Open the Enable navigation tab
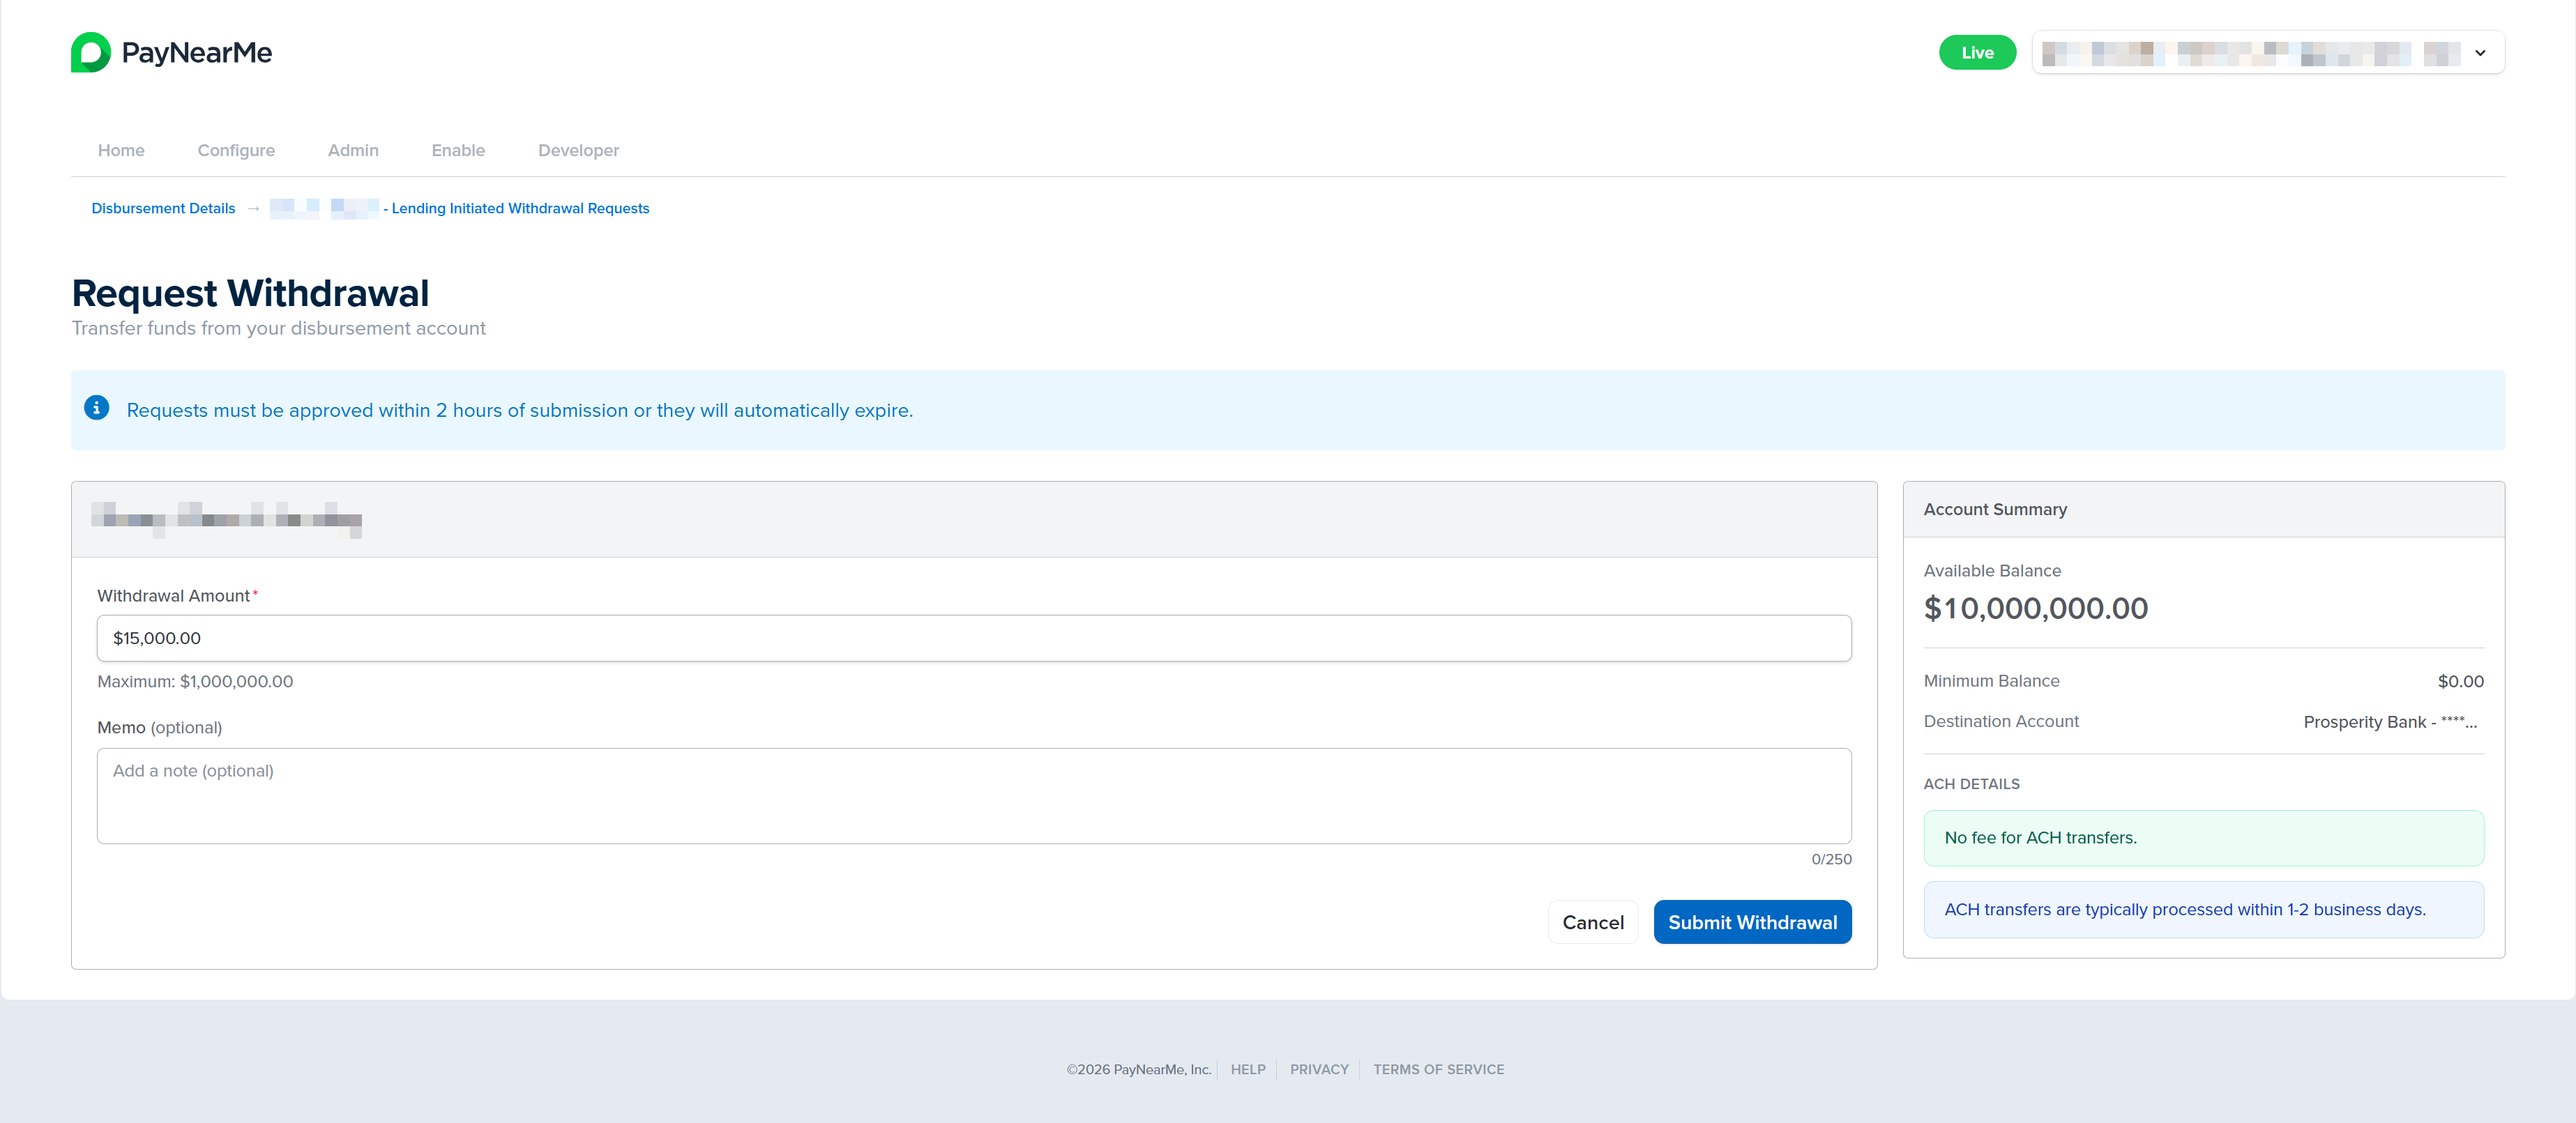 click(458, 150)
